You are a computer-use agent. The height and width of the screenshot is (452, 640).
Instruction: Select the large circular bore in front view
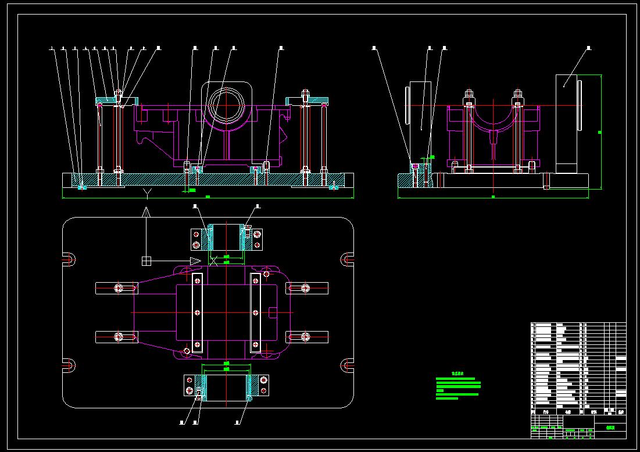click(x=227, y=105)
